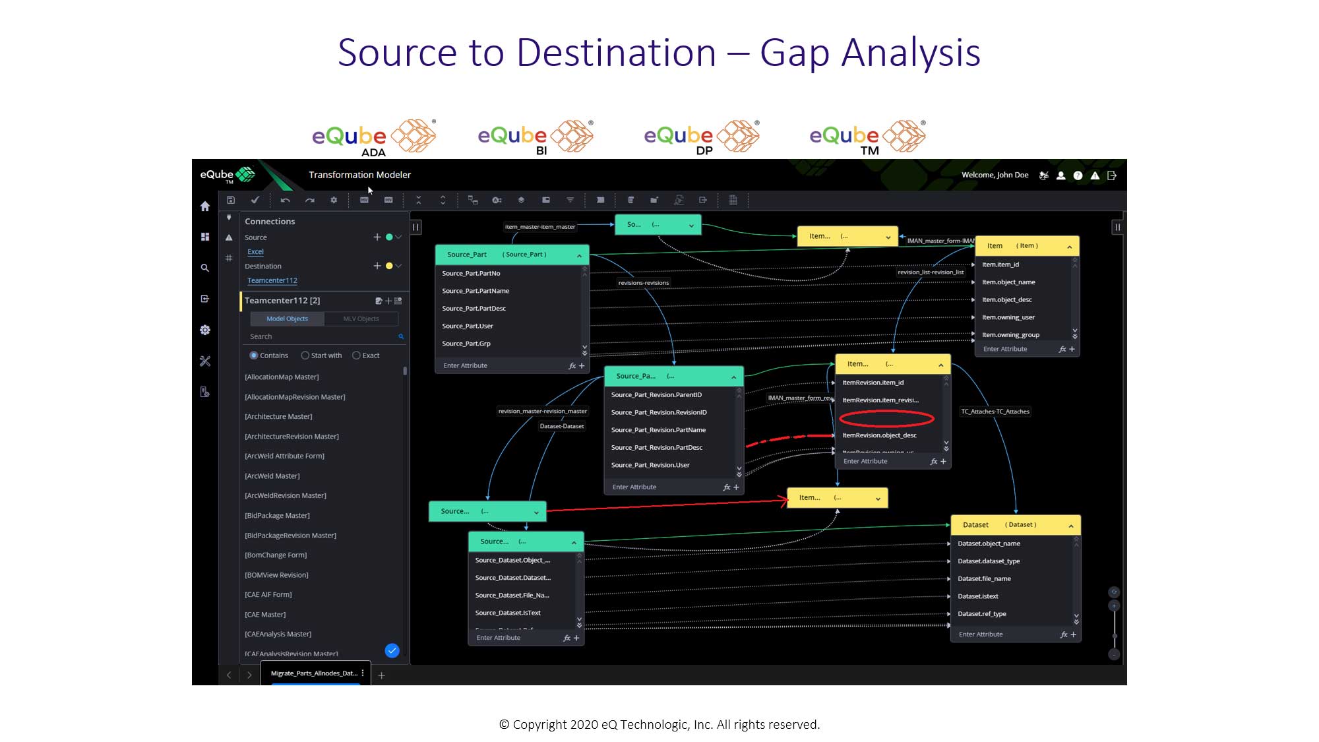The width and height of the screenshot is (1319, 742).
Task: Log out using header exit icon
Action: [1112, 175]
